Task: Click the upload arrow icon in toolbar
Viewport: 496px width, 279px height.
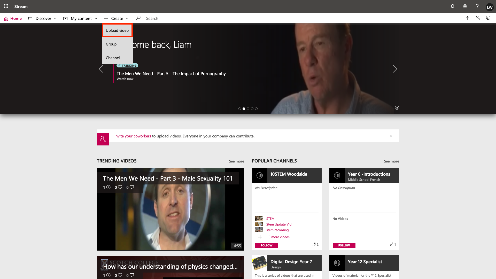Action: click(467, 18)
